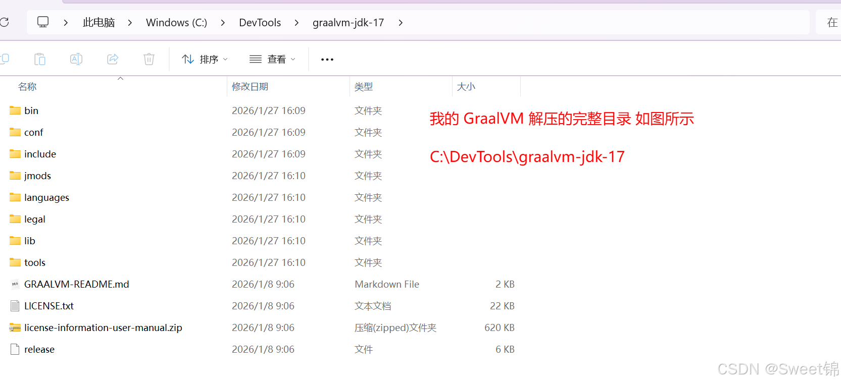This screenshot has height=384, width=841.
Task: Click the zip archive icon for license-information-user-manual
Action: (x=15, y=327)
